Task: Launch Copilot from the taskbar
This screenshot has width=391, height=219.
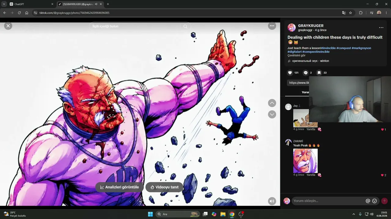Action: 214,214
